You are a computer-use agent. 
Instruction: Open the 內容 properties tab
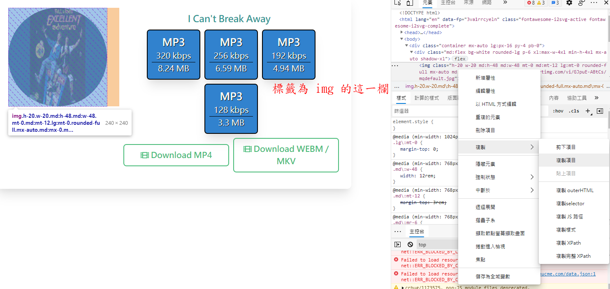click(x=554, y=98)
